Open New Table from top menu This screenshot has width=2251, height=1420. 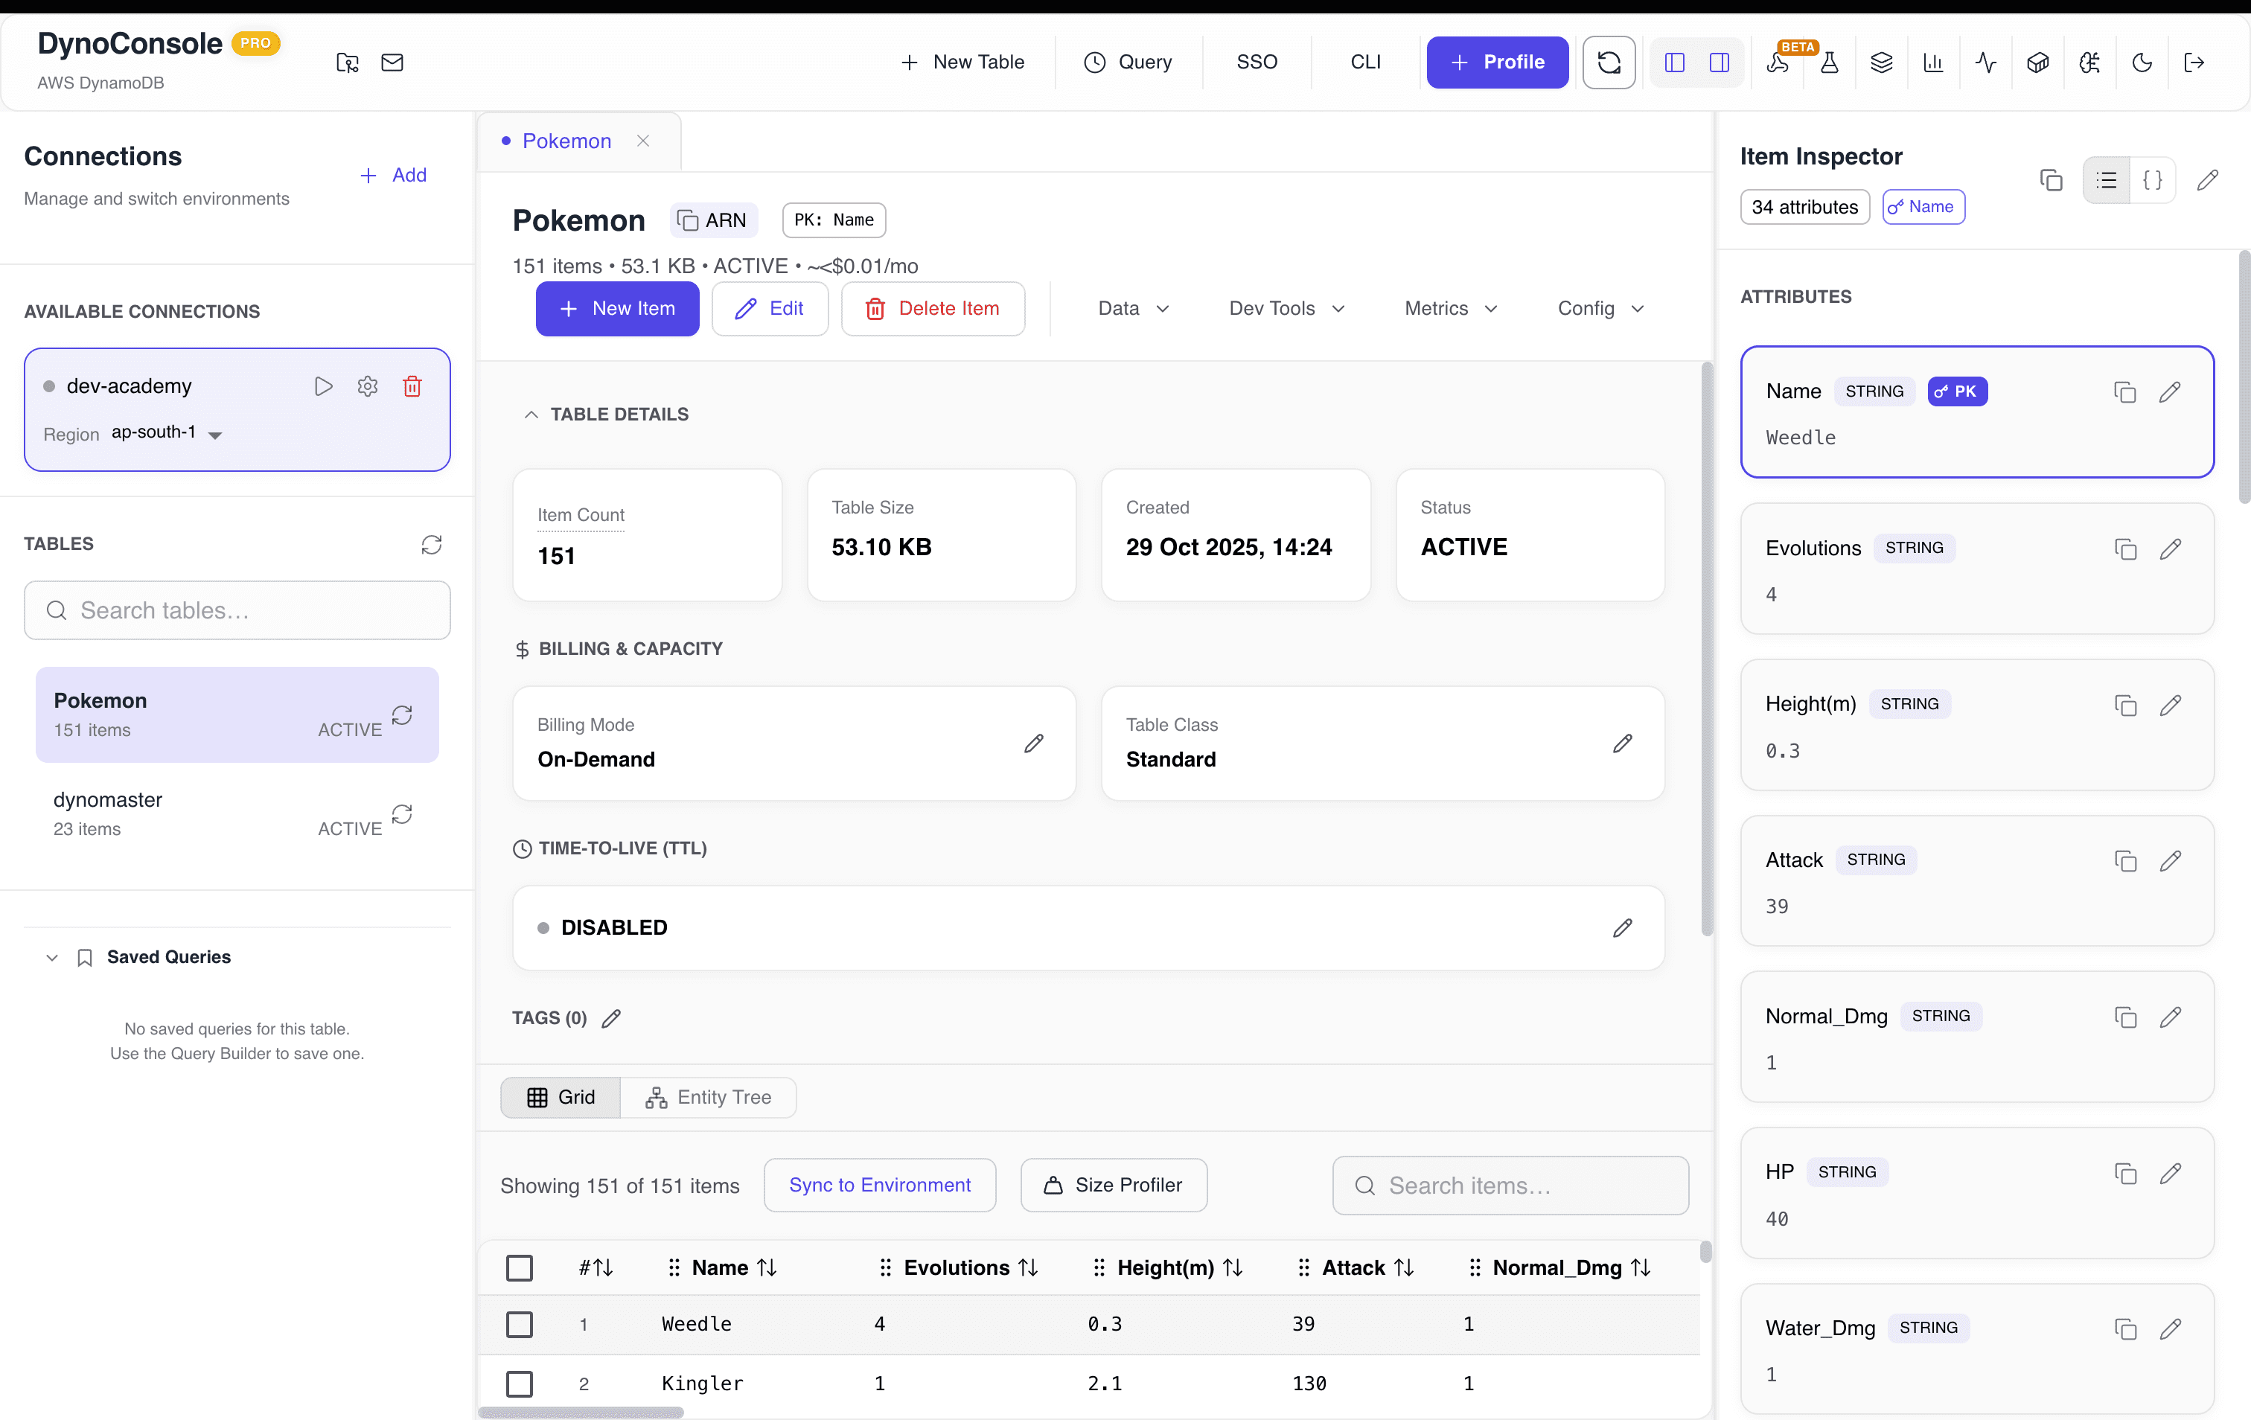click(x=962, y=63)
